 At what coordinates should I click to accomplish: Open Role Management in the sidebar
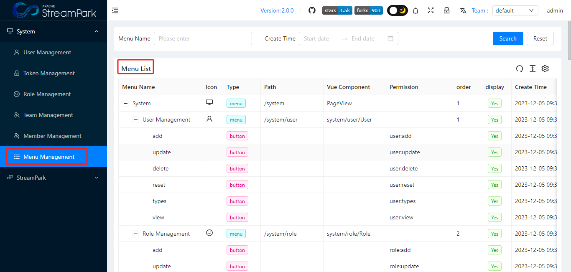(47, 94)
